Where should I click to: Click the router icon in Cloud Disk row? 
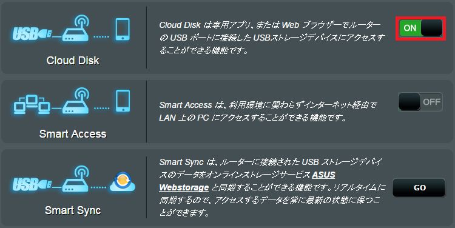click(x=76, y=29)
